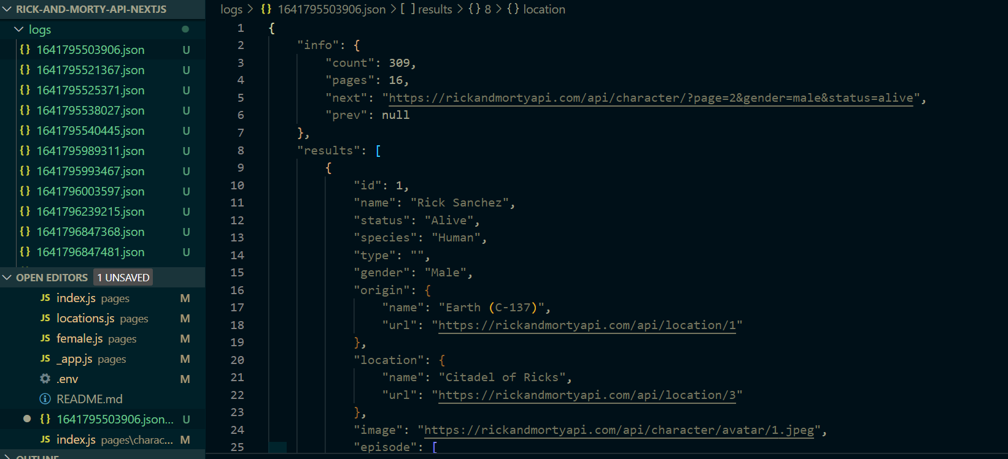The image size is (1008, 459).
Task: Click the info icon of README.md
Action: click(45, 399)
